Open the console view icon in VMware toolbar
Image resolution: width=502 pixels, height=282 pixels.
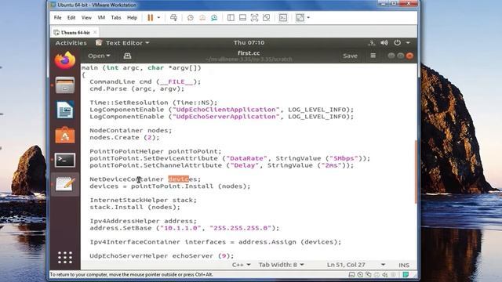coord(283,17)
